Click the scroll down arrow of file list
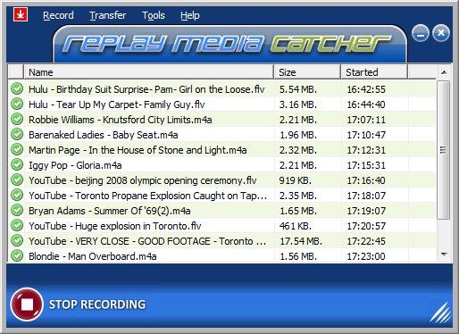 [444, 255]
